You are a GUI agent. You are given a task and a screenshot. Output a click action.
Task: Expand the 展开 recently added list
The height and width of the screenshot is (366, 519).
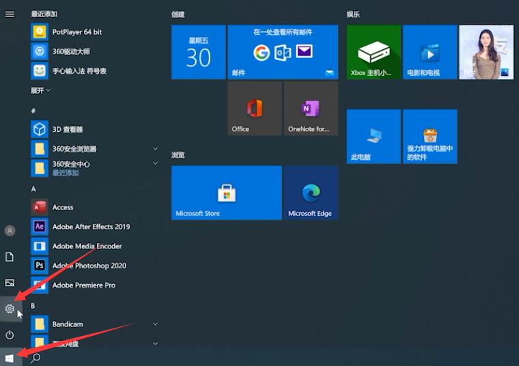pos(40,90)
